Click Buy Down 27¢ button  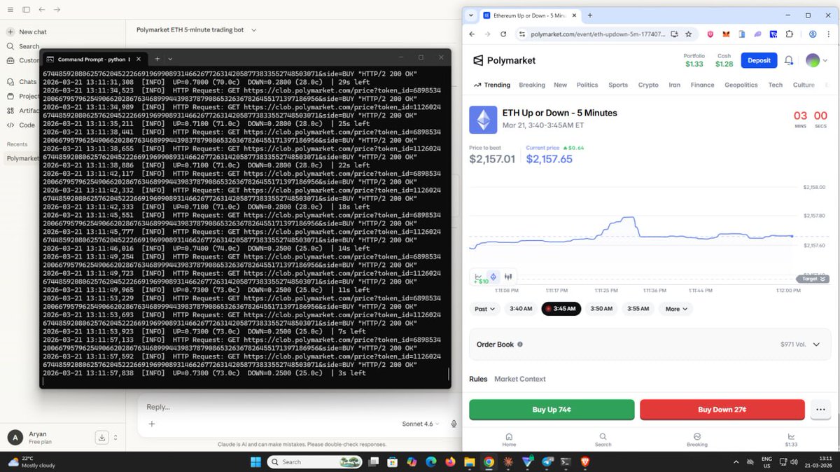[x=722, y=410]
